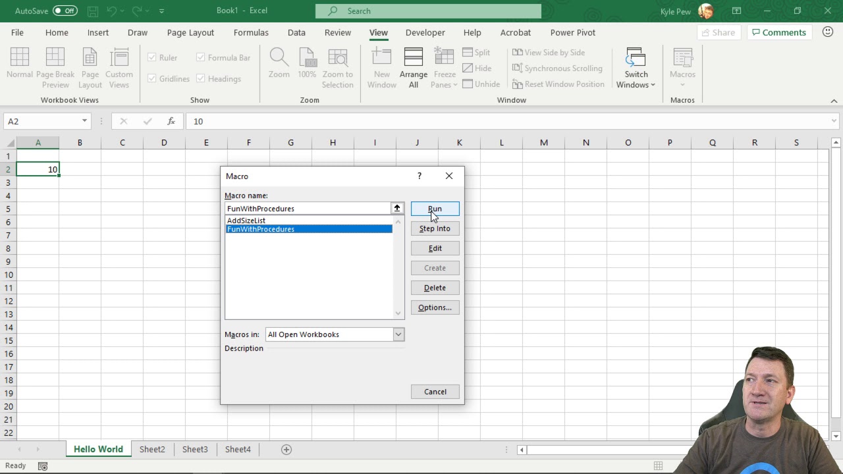The image size is (843, 474).
Task: Switch to Page Layout view
Action: coord(90,68)
